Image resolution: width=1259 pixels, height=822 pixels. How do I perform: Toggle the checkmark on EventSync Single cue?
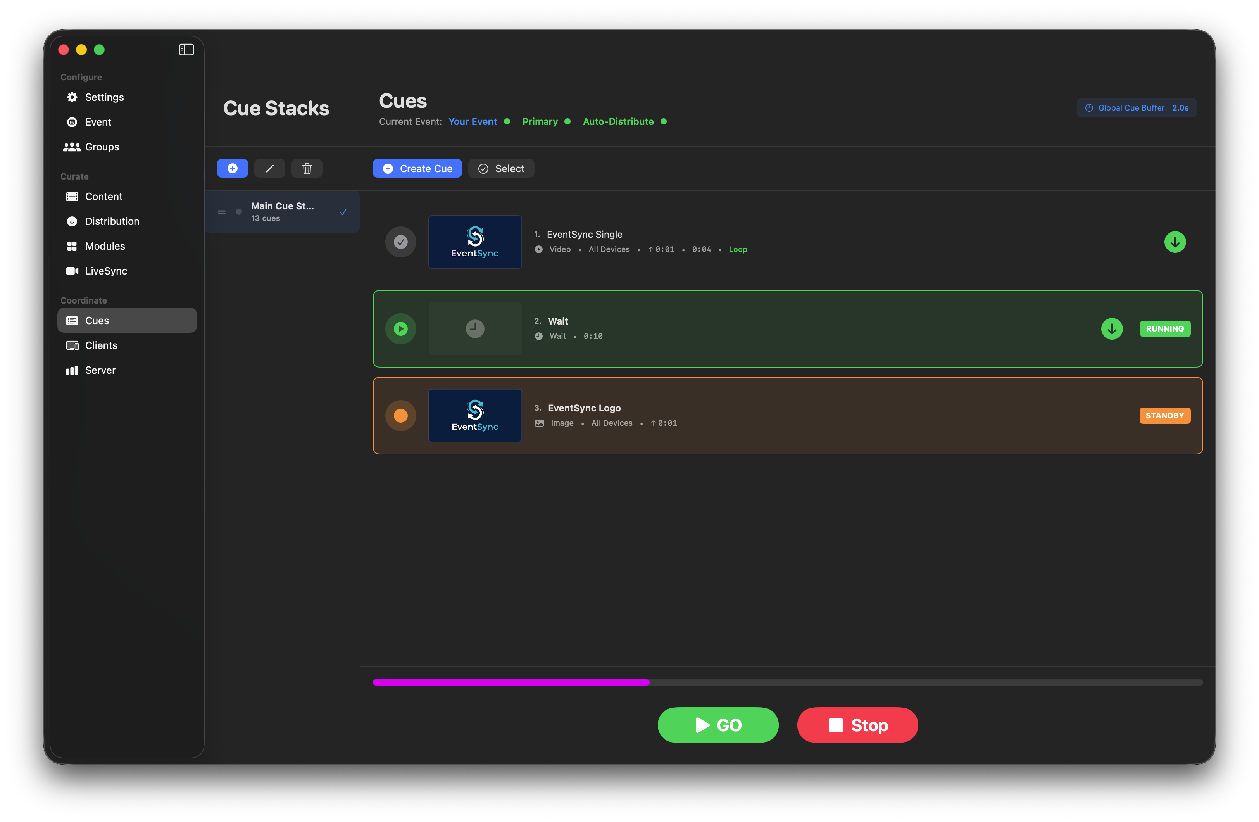400,242
